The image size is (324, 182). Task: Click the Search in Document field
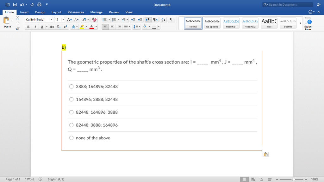click(x=288, y=4)
